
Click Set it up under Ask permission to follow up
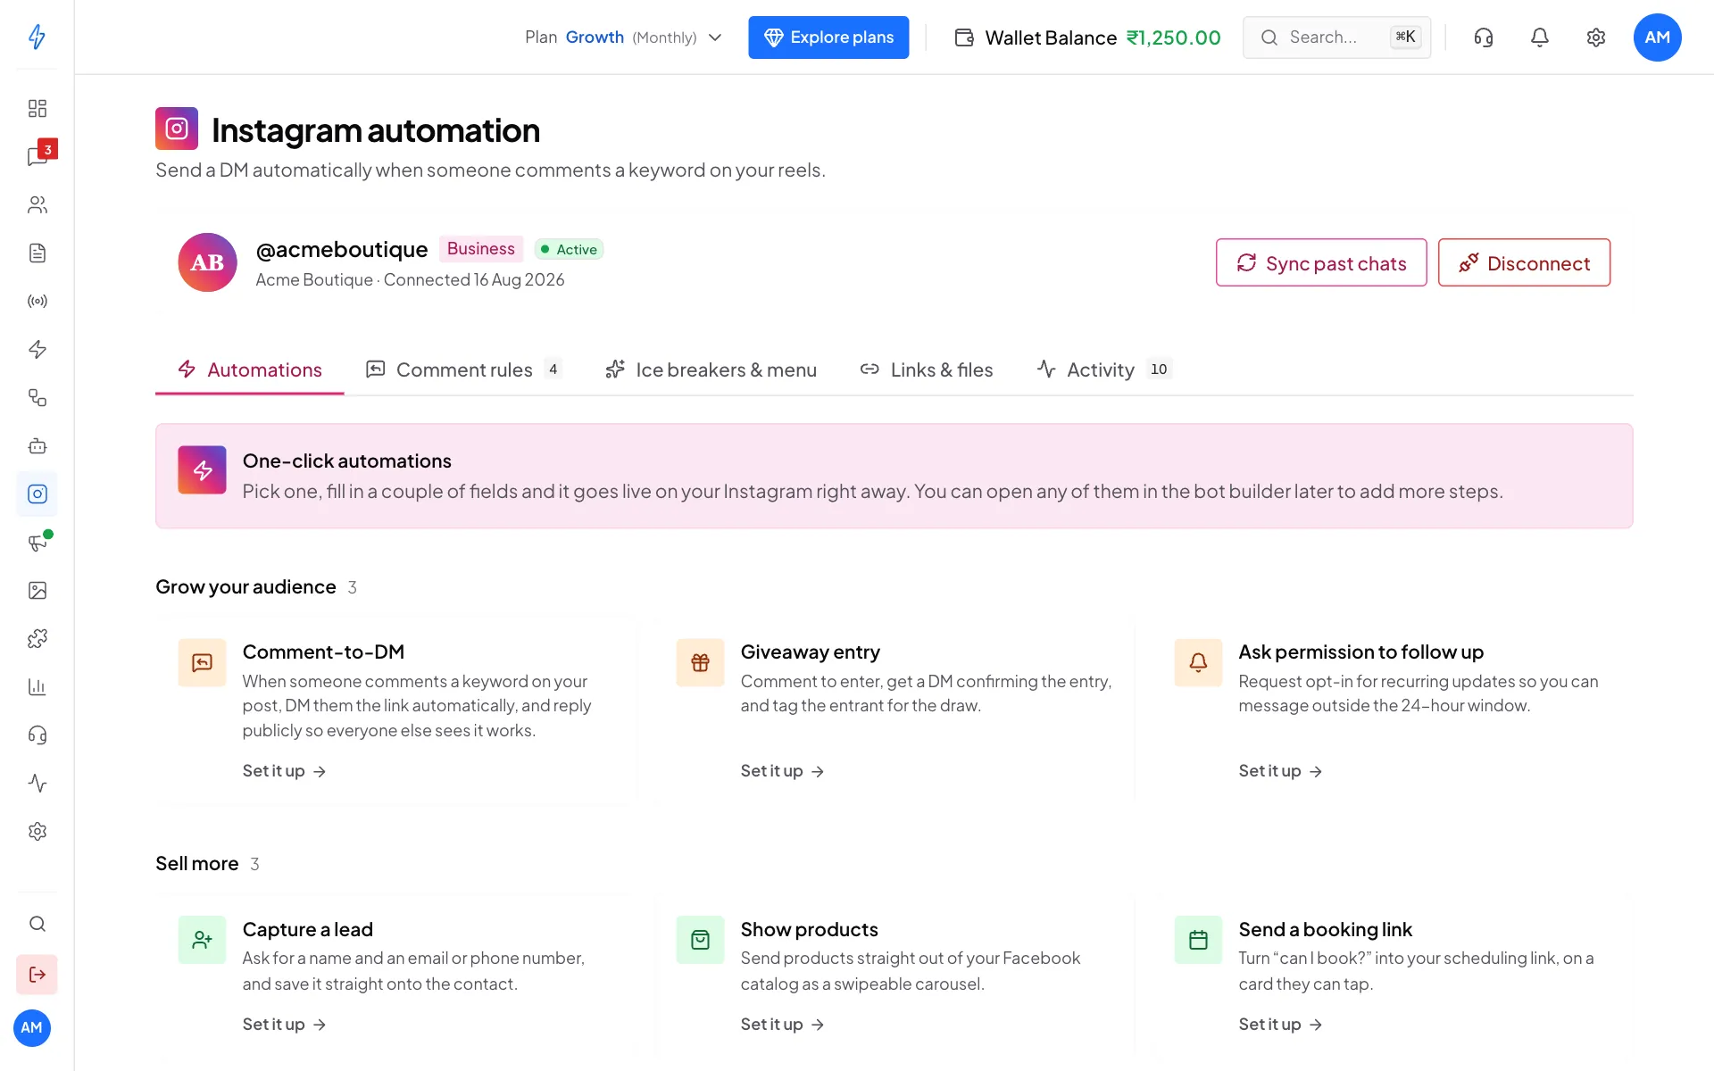[1280, 771]
